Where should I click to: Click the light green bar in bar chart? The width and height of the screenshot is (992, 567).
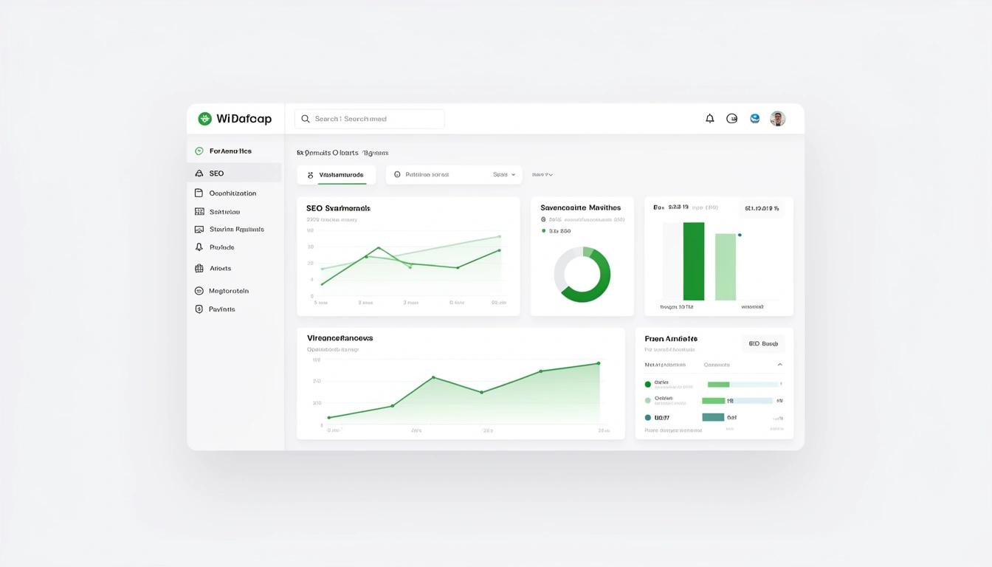point(726,267)
